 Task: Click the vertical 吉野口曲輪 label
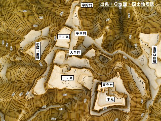(x=154, y=54)
